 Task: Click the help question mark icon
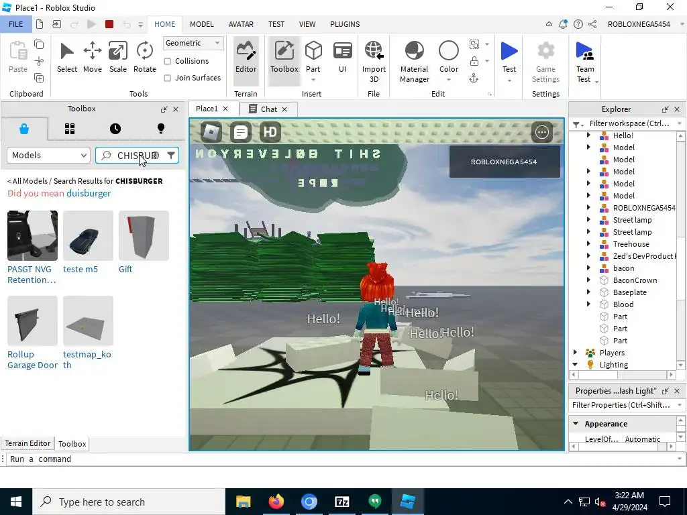tap(578, 24)
